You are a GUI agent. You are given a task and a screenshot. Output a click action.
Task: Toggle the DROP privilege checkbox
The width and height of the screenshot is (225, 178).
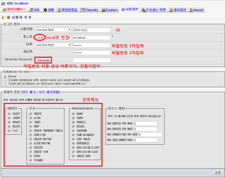[31, 126]
